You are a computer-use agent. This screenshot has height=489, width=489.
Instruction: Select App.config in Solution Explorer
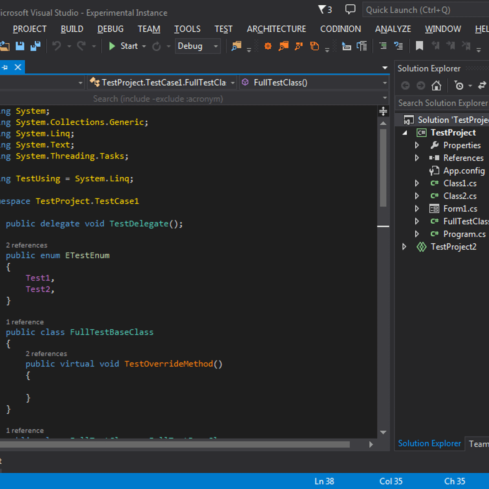[x=464, y=171]
